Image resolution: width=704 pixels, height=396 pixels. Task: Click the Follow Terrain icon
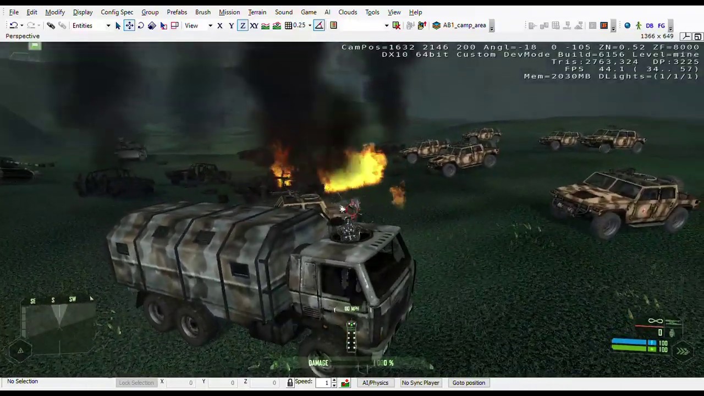[265, 25]
